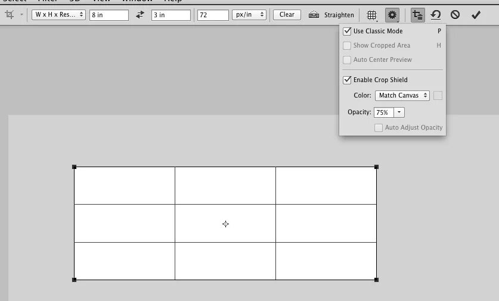Screen dimensions: 499x301
Task: Click the bottom-right crop corner handle
Action: pos(376,280)
